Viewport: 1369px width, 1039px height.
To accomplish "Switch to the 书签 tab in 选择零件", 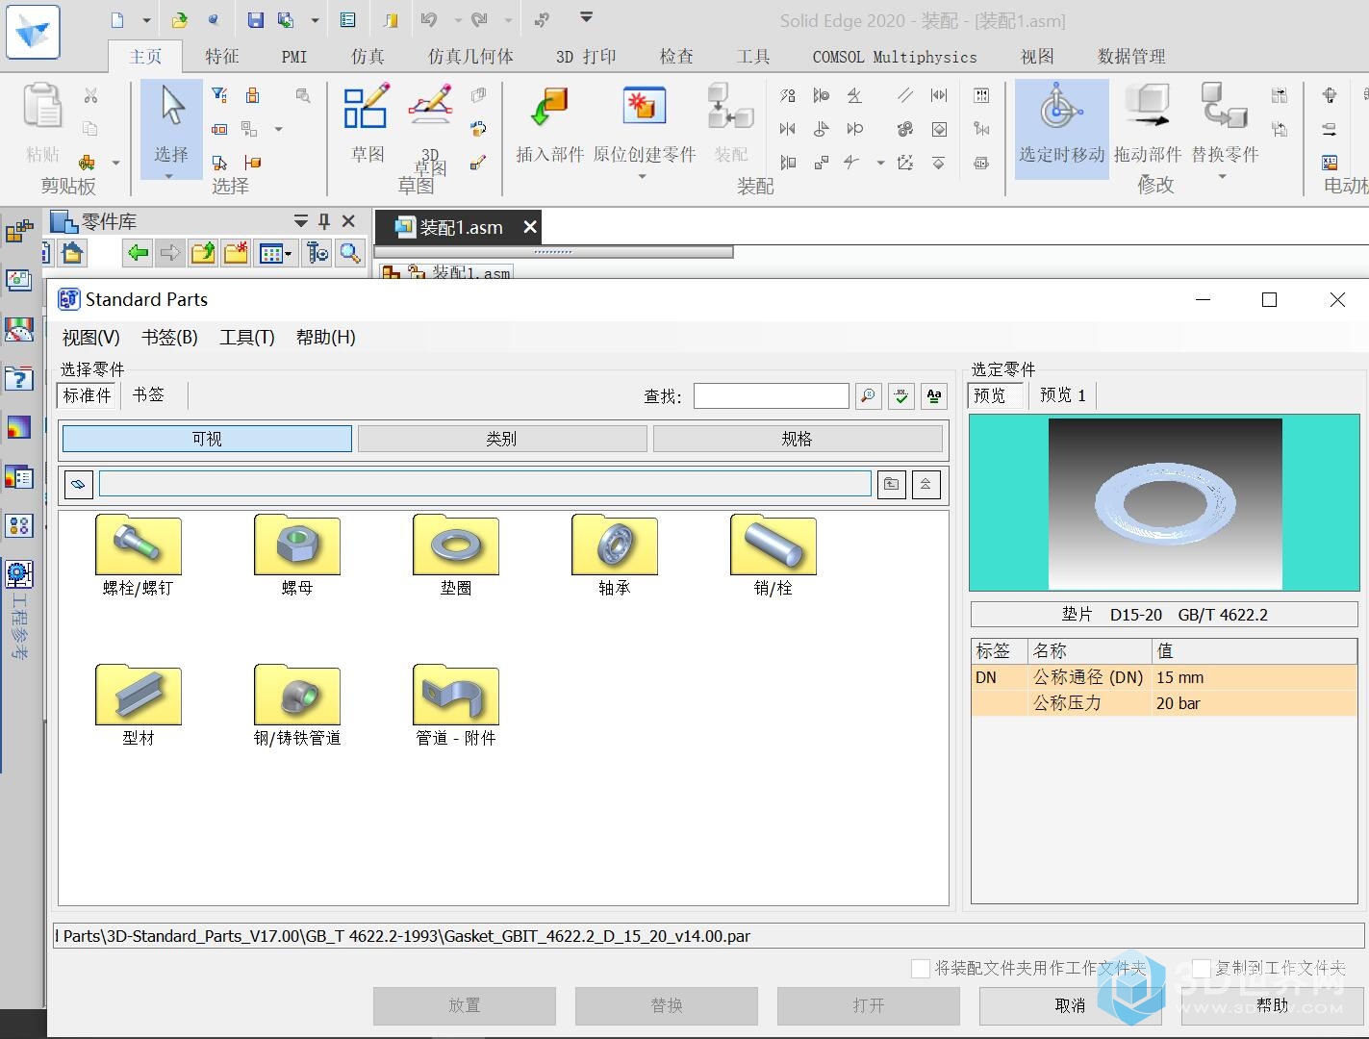I will 148,395.
